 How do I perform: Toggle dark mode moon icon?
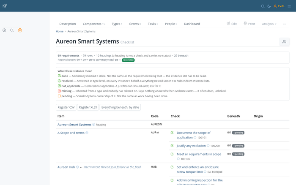coord(269,6)
